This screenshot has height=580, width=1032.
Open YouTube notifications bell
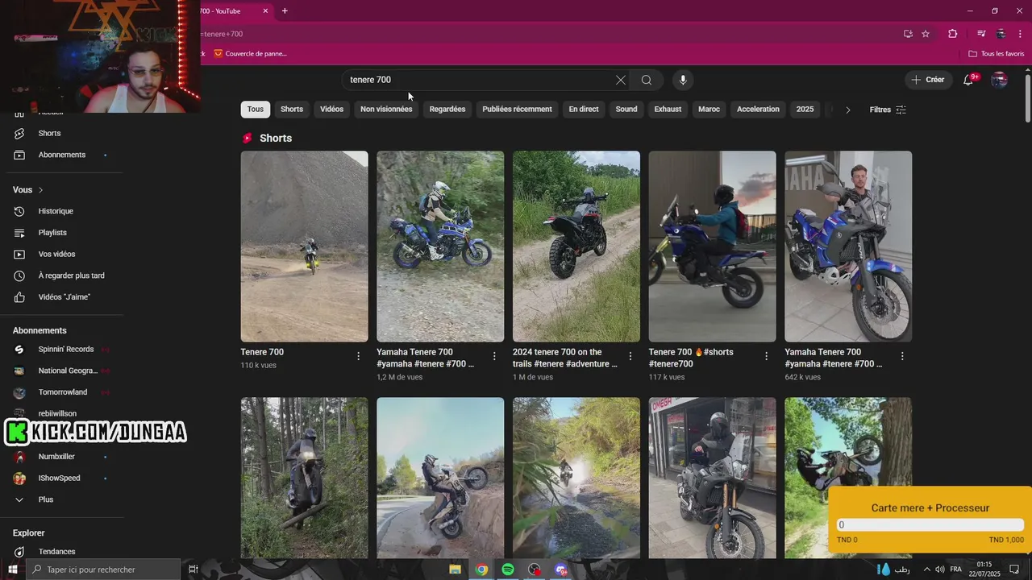point(970,80)
